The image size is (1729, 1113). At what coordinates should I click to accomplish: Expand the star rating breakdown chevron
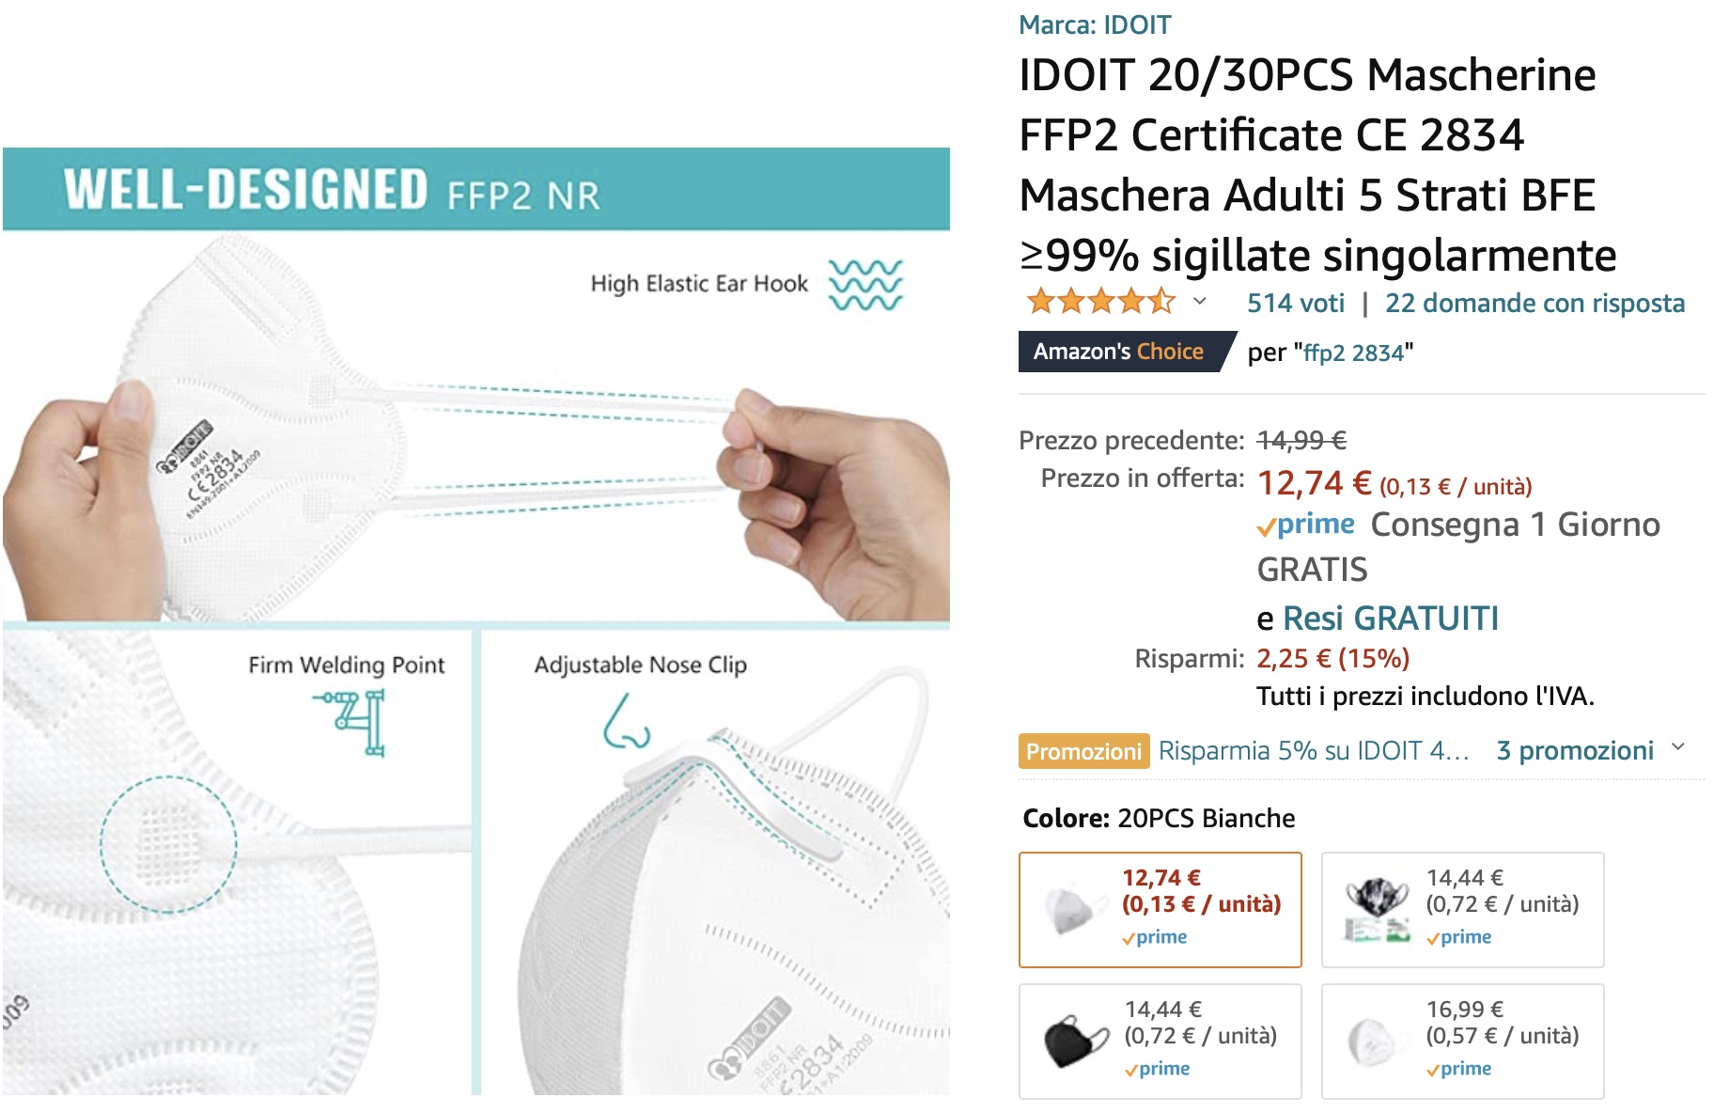click(x=1199, y=302)
